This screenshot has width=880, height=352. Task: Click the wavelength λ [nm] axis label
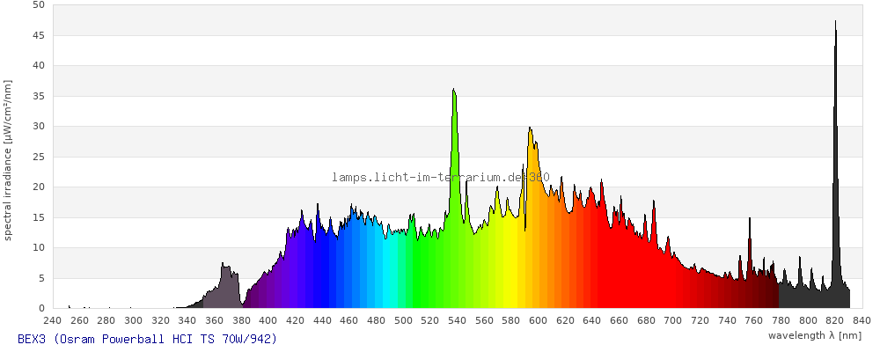(816, 335)
